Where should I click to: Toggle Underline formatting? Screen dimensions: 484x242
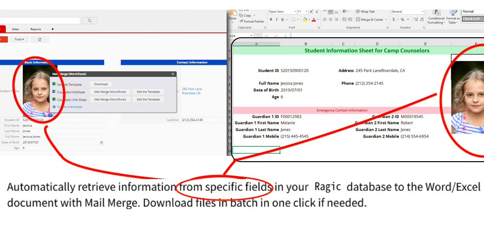[283, 19]
